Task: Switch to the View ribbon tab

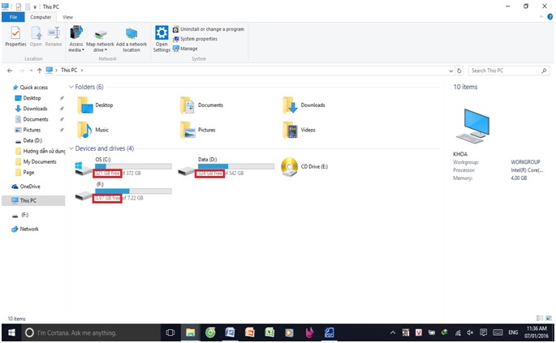Action: click(67, 16)
